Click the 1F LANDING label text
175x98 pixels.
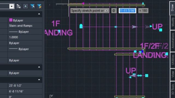tap(59, 28)
